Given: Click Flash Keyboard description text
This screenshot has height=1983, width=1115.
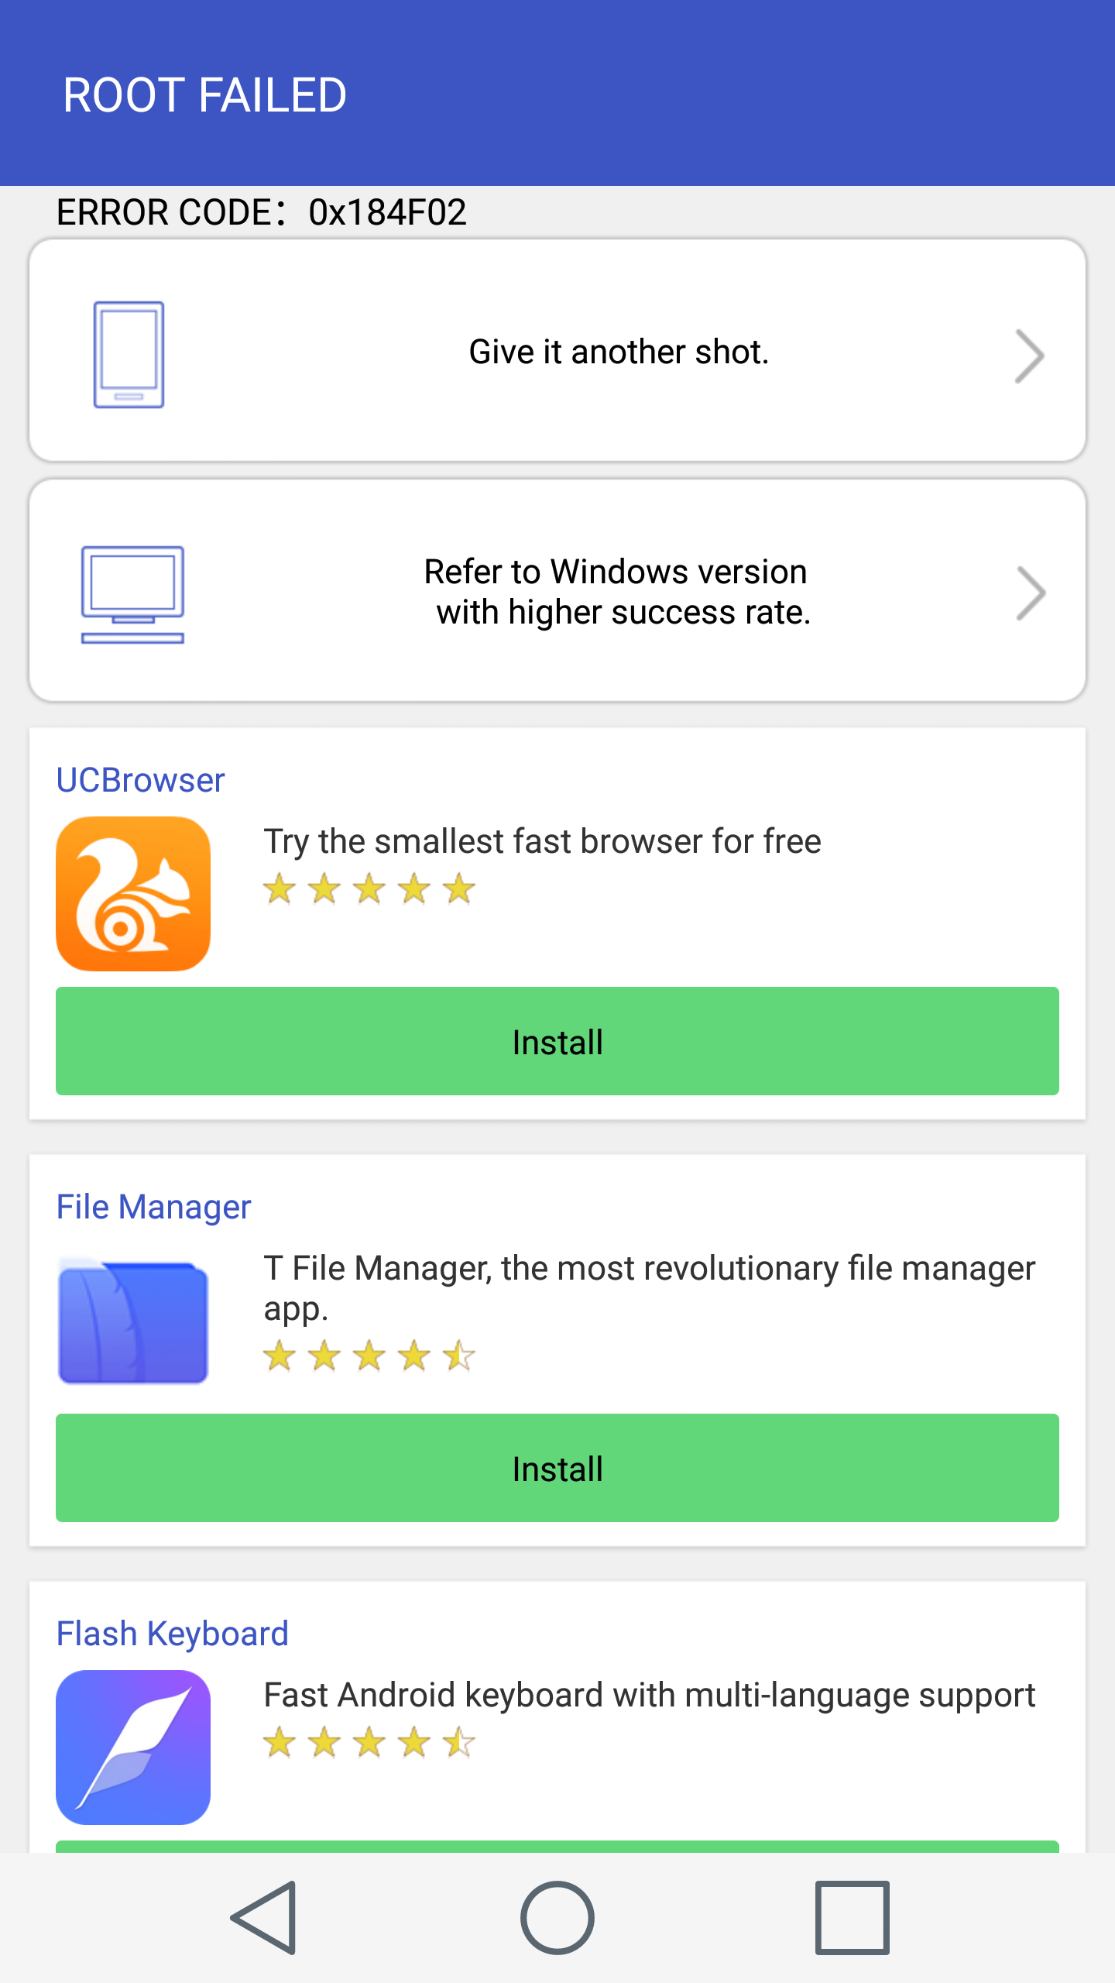Looking at the screenshot, I should click(649, 1695).
